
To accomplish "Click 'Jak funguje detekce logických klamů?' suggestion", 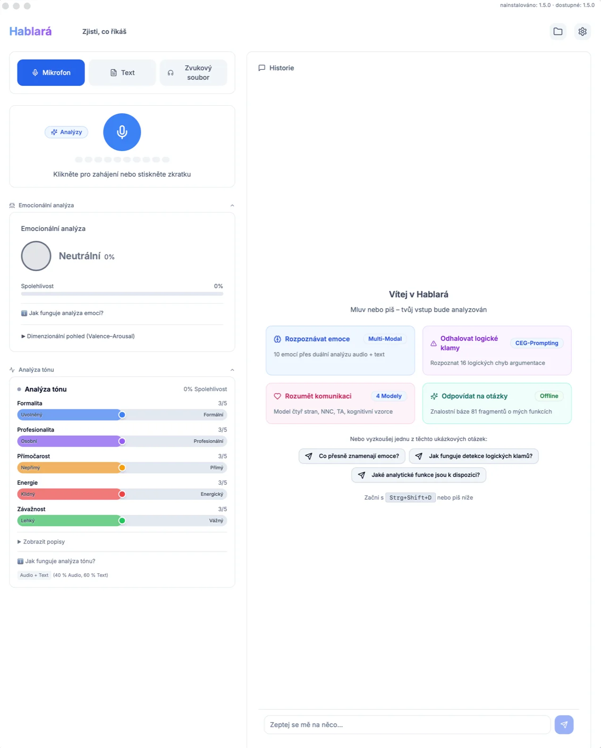I will 474,456.
